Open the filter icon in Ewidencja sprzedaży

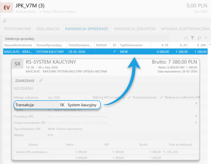point(192,38)
